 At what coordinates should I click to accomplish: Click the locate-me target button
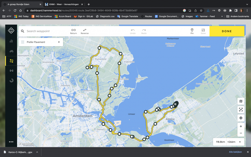pyautogui.click(x=241, y=118)
